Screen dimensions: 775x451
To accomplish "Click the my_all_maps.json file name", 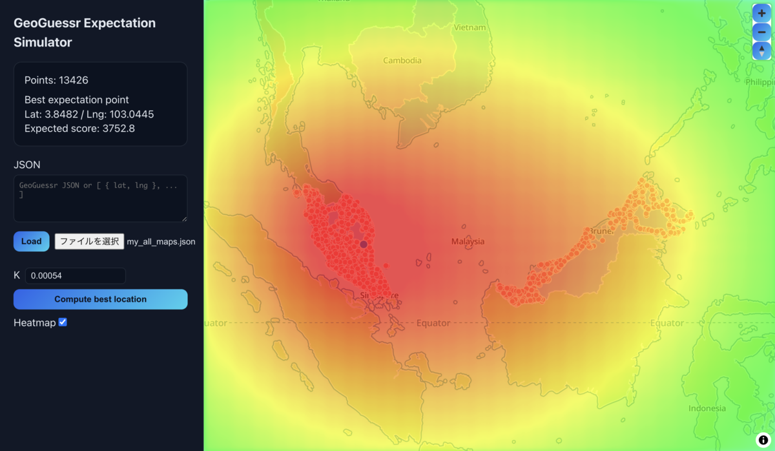I will click(x=161, y=242).
